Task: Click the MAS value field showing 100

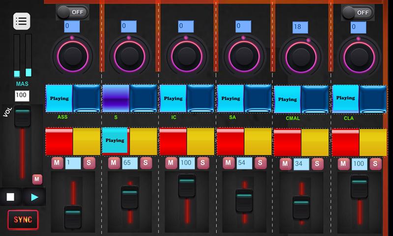Action: (22, 95)
